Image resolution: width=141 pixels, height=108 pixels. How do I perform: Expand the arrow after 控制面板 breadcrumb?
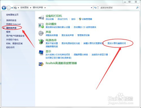pyautogui.click(x=31, y=8)
